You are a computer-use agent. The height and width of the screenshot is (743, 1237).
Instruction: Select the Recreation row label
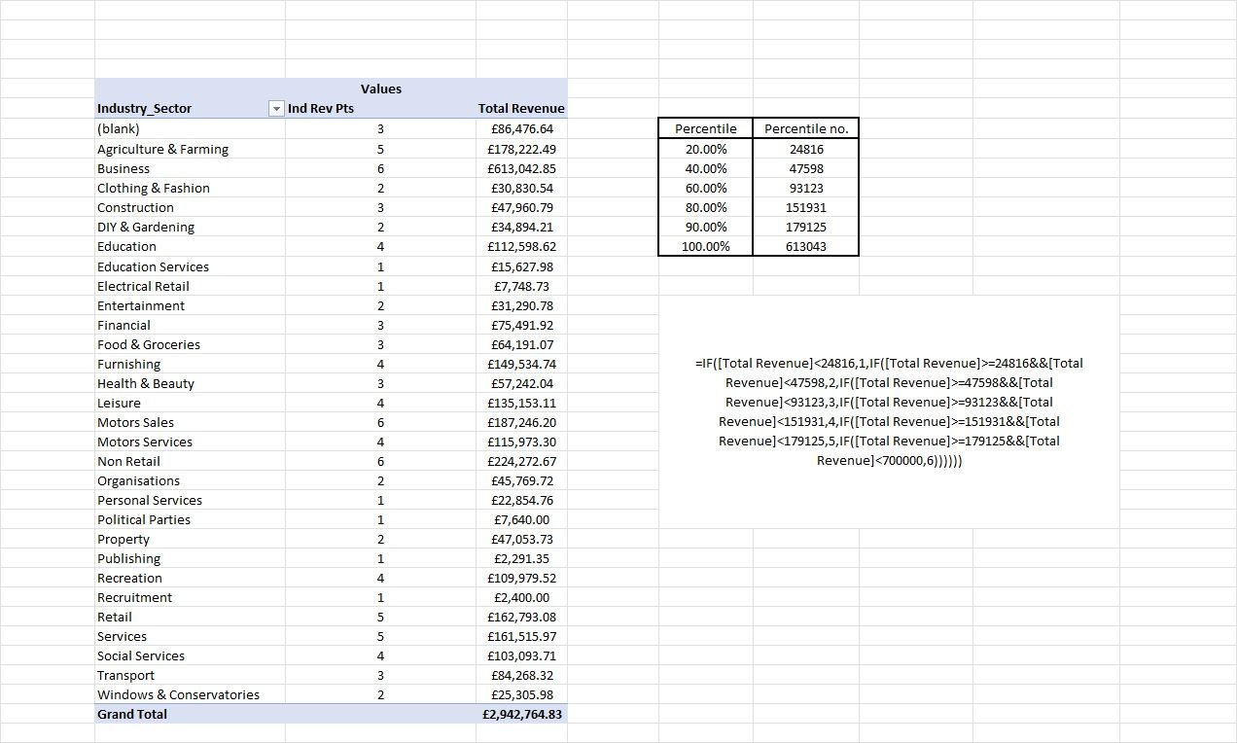point(190,578)
